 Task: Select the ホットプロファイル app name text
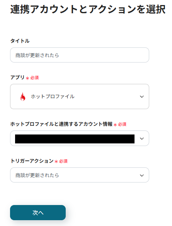[53, 96]
